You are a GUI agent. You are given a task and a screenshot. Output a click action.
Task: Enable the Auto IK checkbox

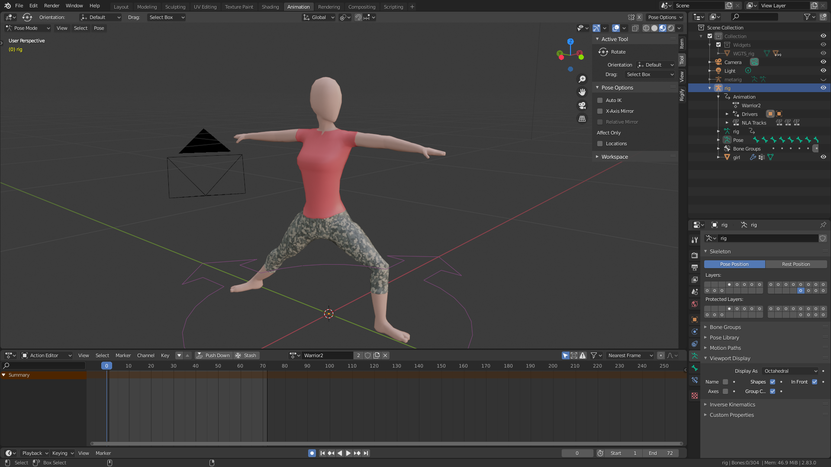[x=600, y=100]
